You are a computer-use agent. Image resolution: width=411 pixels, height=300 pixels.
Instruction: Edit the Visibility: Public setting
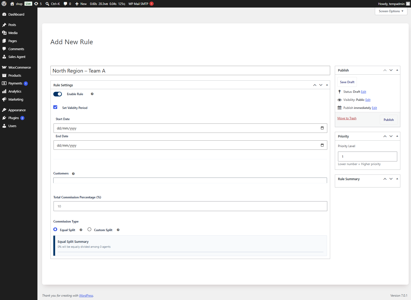click(x=368, y=100)
